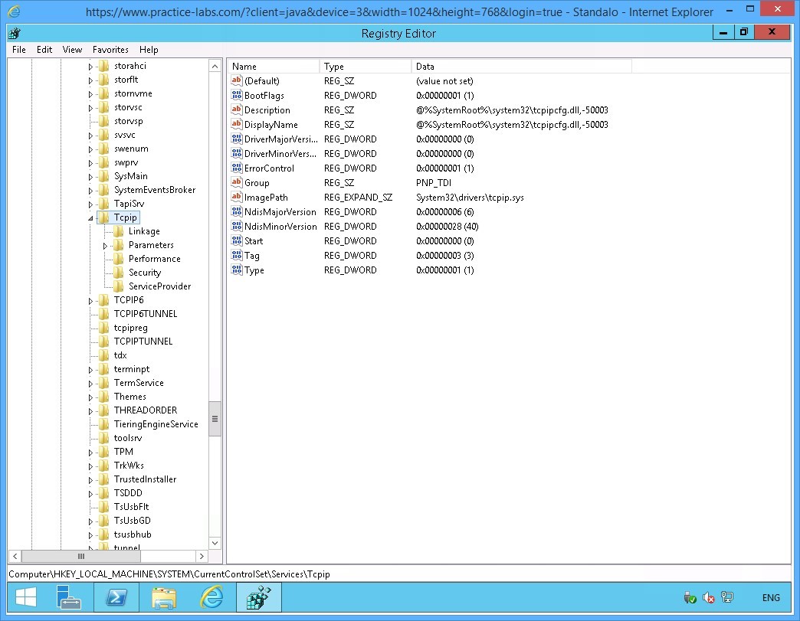Click the Registry Editor taskbar icon

coord(259,597)
